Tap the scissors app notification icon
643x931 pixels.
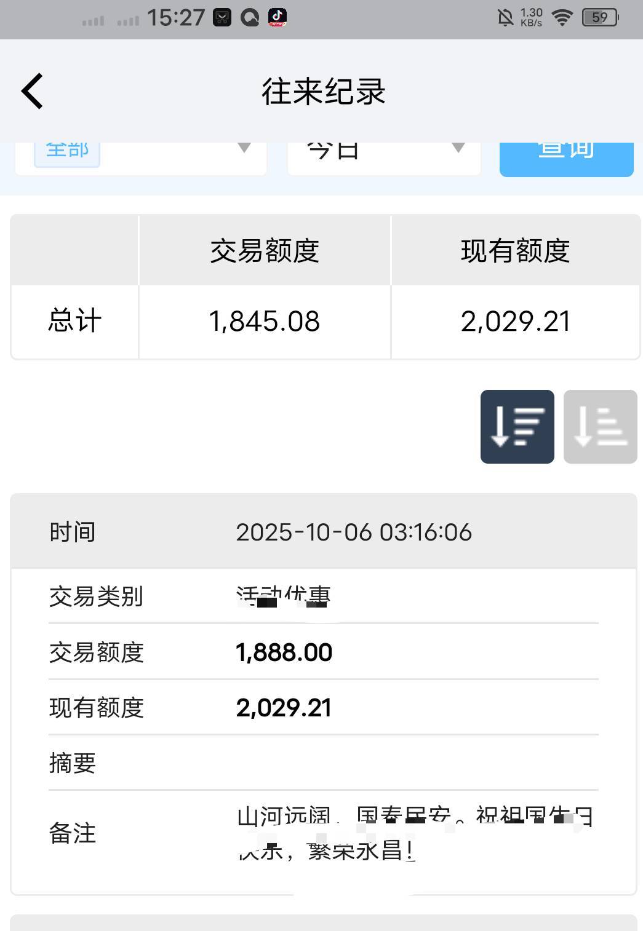[222, 17]
